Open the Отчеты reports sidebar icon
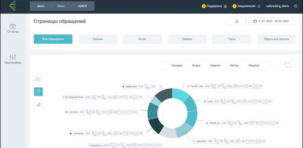 click(x=13, y=26)
